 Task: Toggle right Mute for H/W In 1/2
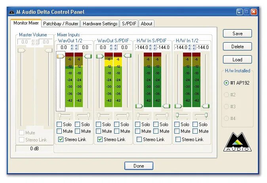(195, 131)
